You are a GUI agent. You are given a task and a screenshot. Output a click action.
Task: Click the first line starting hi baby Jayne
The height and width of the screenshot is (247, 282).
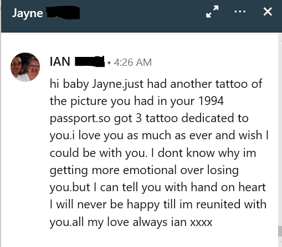[156, 84]
